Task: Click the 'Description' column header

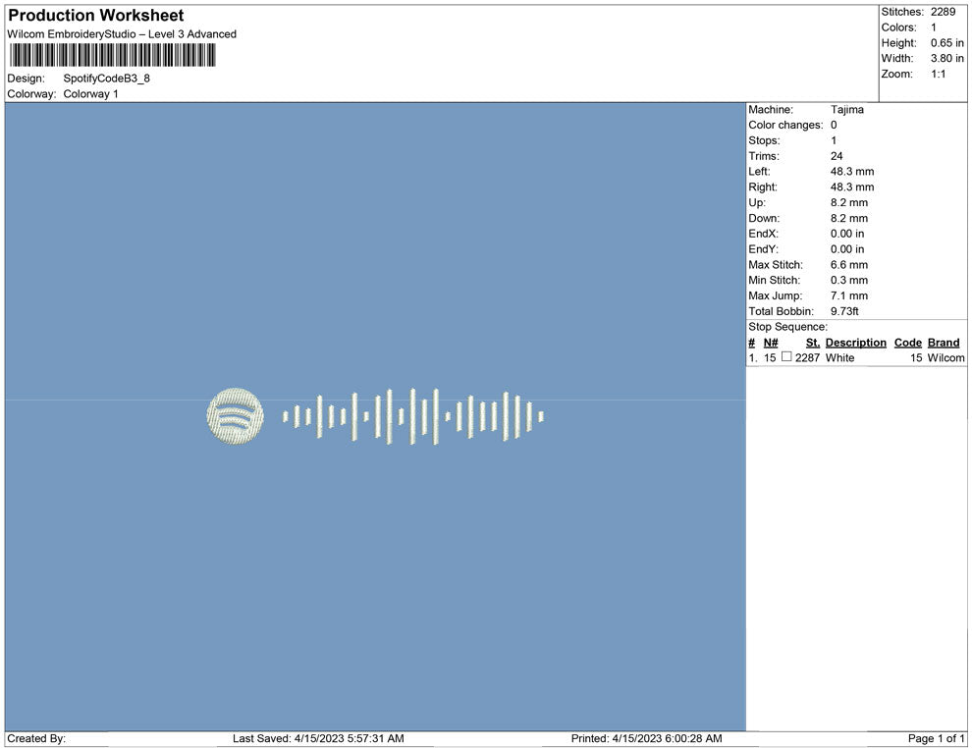Action: (x=855, y=343)
